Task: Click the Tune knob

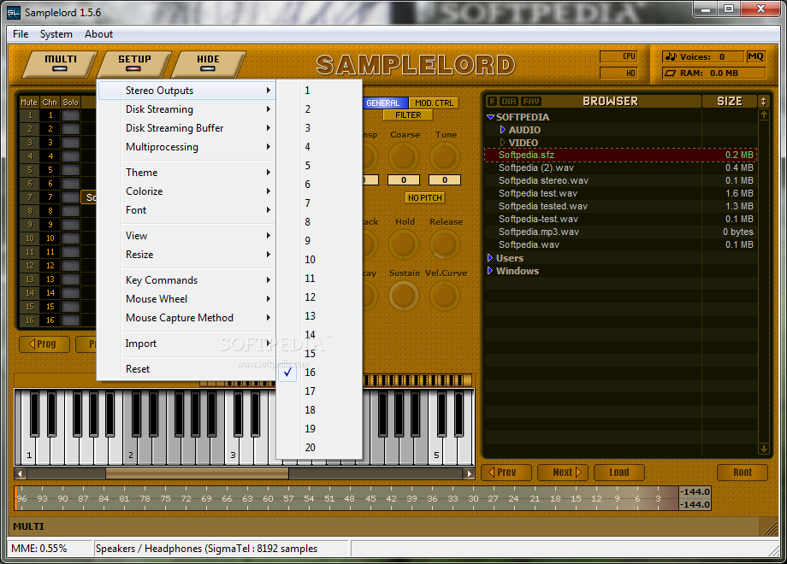Action: click(x=445, y=157)
